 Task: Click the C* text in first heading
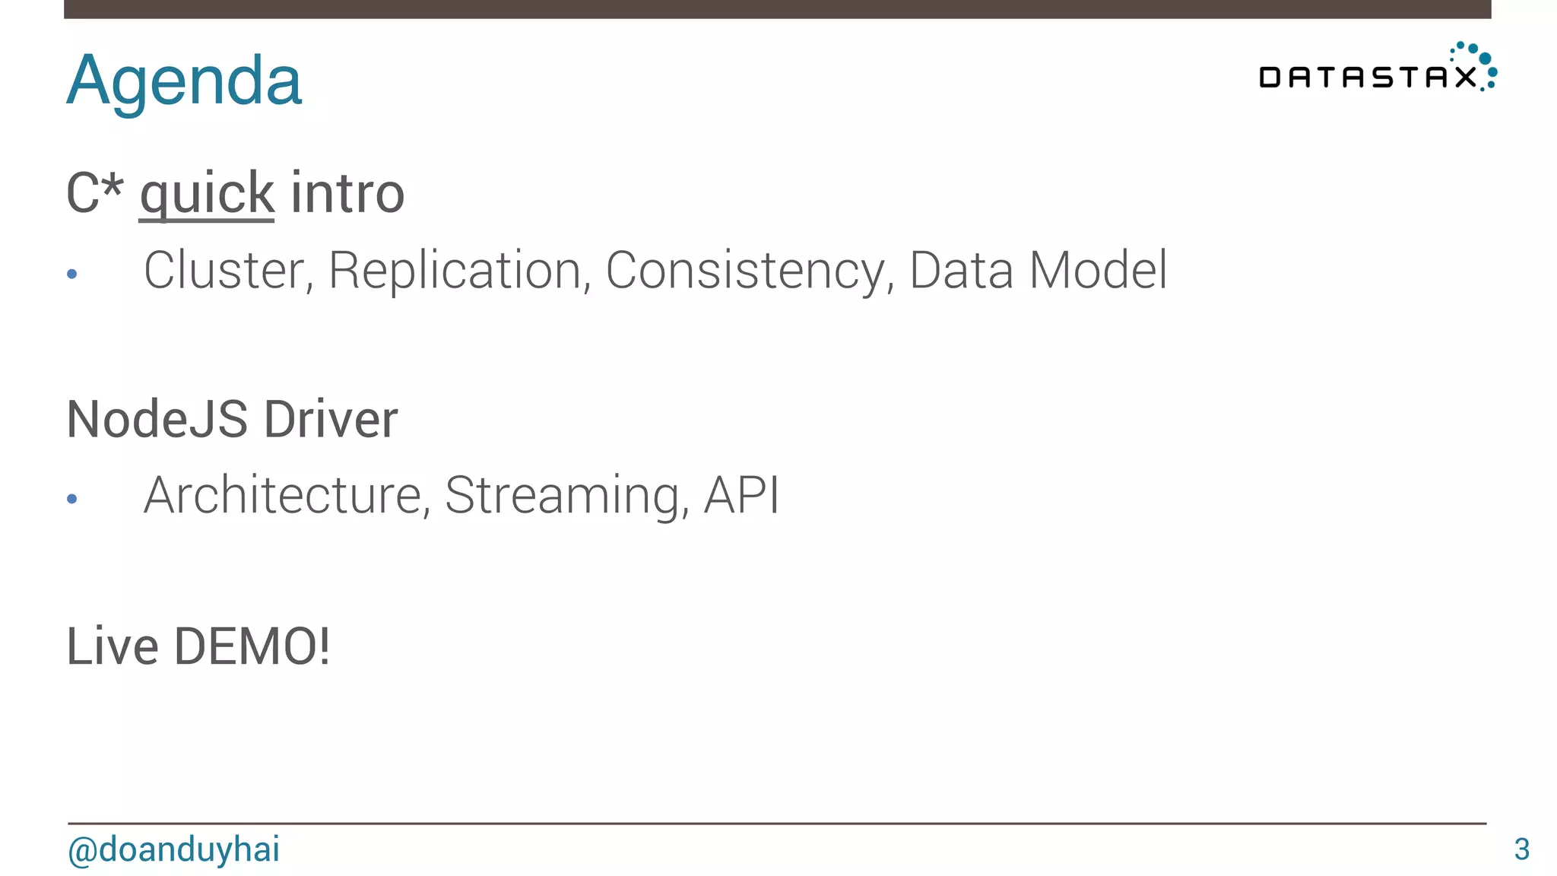(94, 192)
